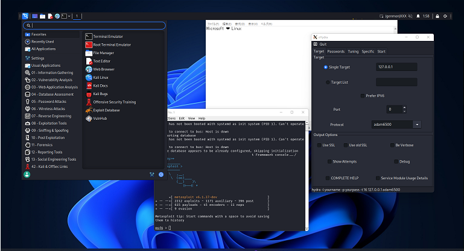This screenshot has width=464, height=251.
Task: Switch to Start tab in xHydra
Action: [381, 51]
